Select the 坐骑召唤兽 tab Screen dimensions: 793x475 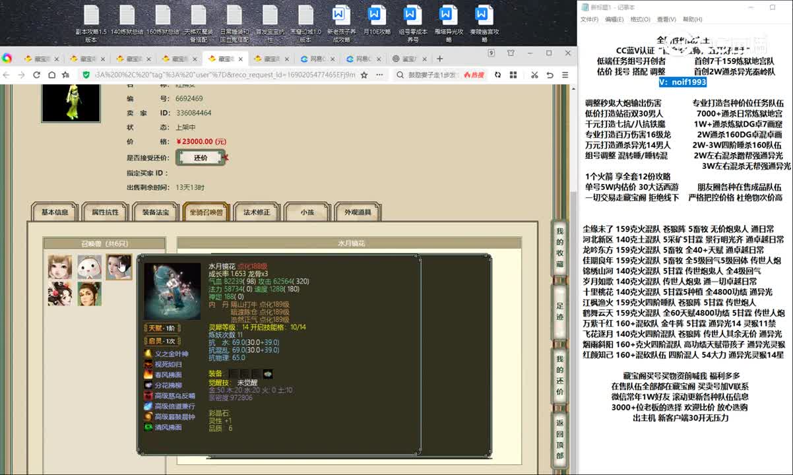click(x=206, y=212)
